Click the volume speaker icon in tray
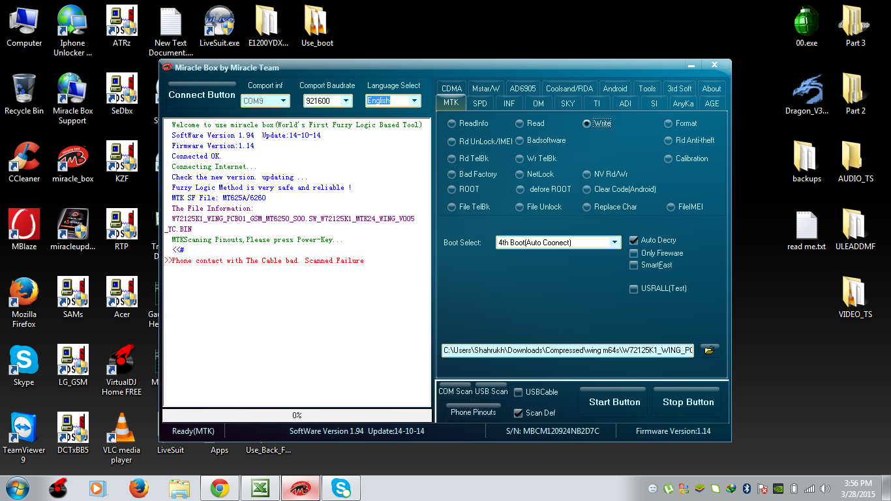891x501 pixels. click(x=826, y=488)
